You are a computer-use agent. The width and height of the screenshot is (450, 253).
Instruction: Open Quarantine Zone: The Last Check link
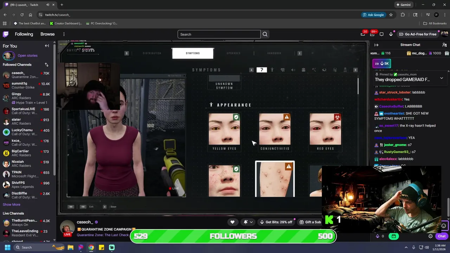click(103, 235)
